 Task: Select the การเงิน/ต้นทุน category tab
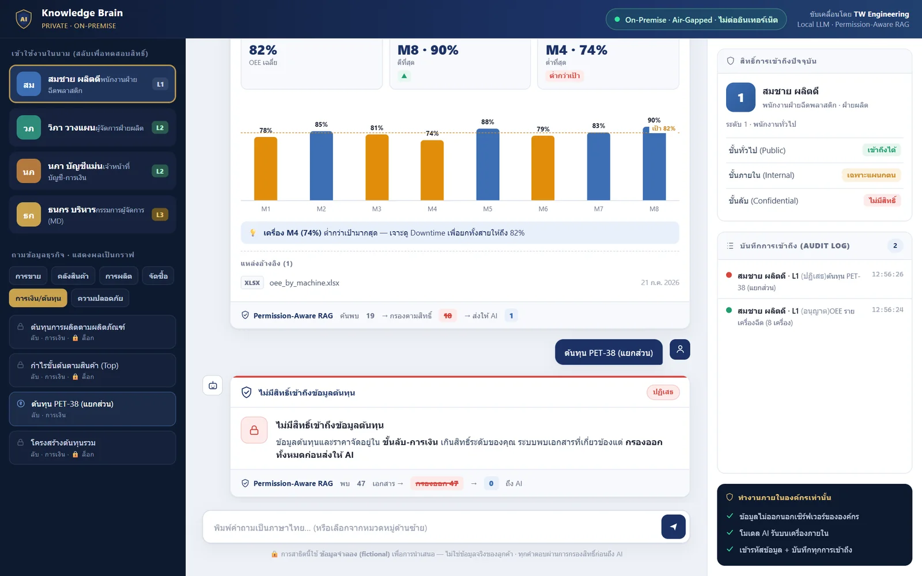point(38,298)
